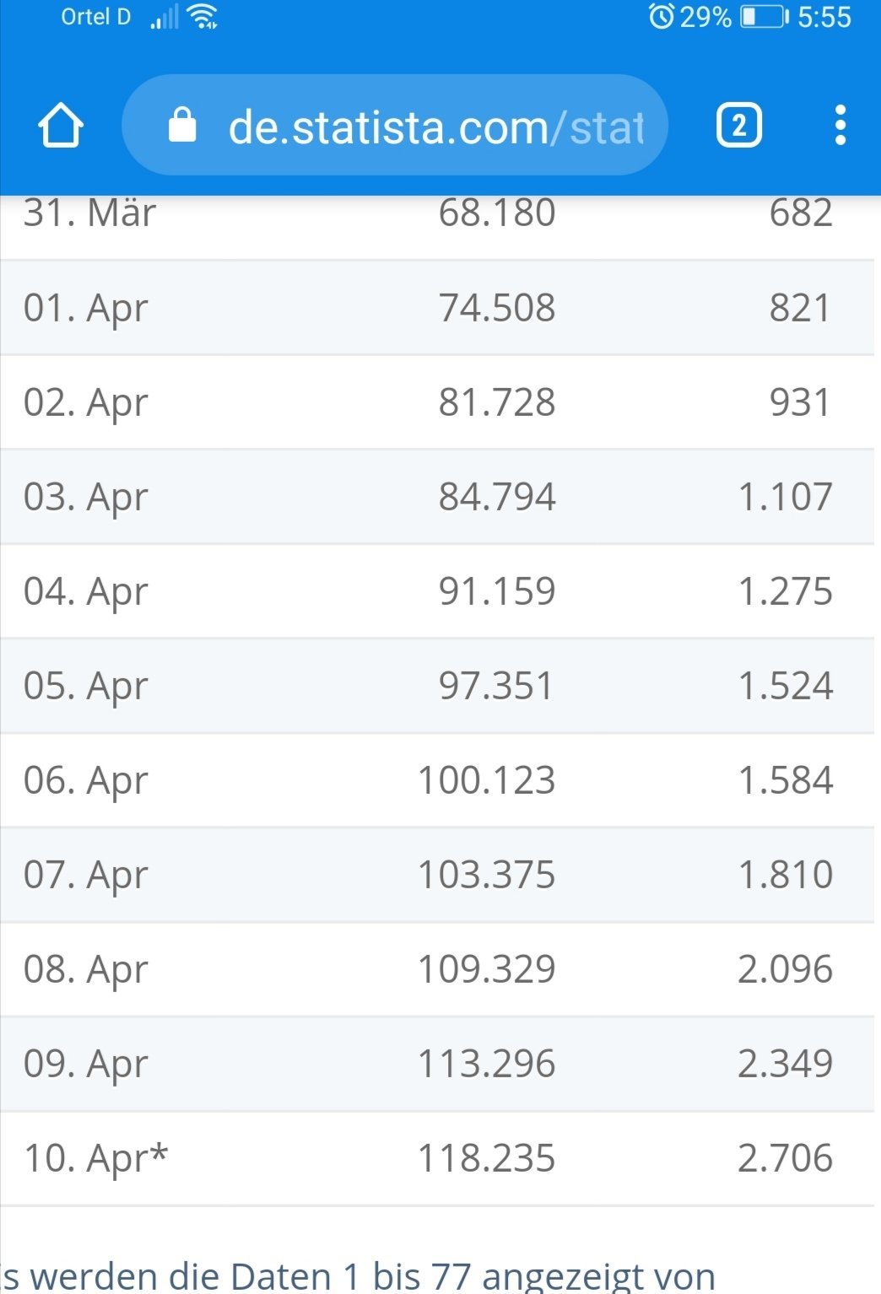Open the tab switcher showing 2 tabs
The width and height of the screenshot is (881, 1294).
[738, 126]
